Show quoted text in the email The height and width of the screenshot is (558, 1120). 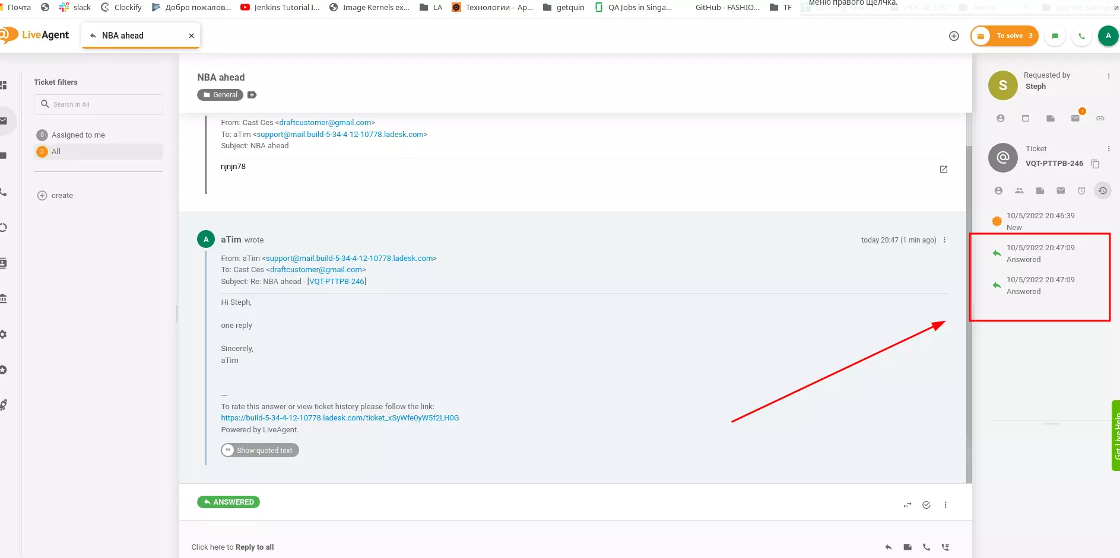pyautogui.click(x=259, y=450)
